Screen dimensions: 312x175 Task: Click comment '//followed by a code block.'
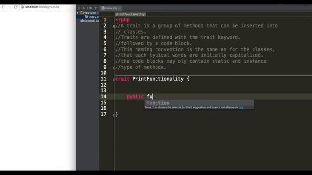tap(153, 43)
